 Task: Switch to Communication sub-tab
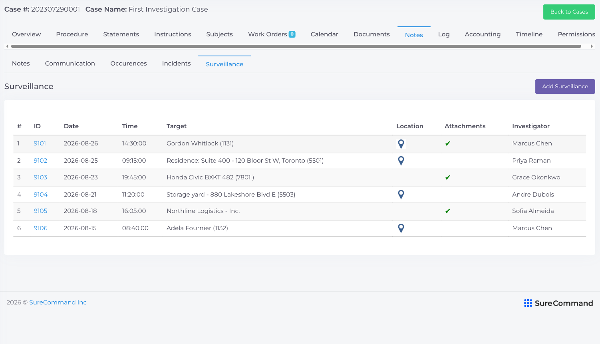(70, 64)
